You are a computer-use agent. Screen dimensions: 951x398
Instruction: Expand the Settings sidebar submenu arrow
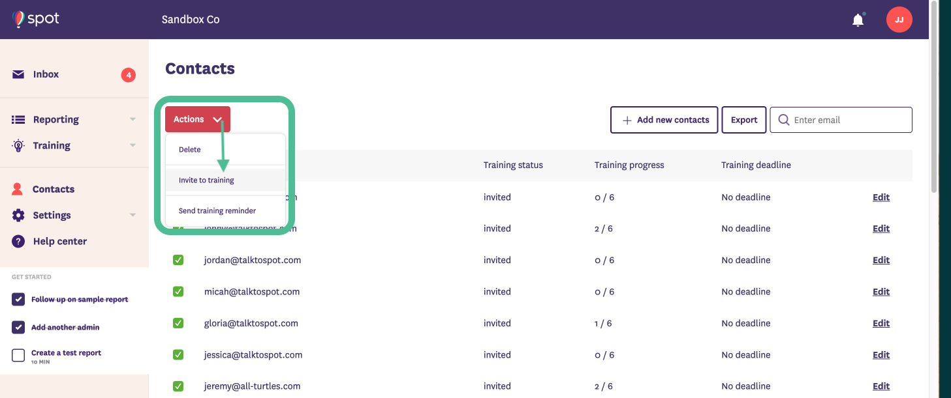click(x=133, y=216)
